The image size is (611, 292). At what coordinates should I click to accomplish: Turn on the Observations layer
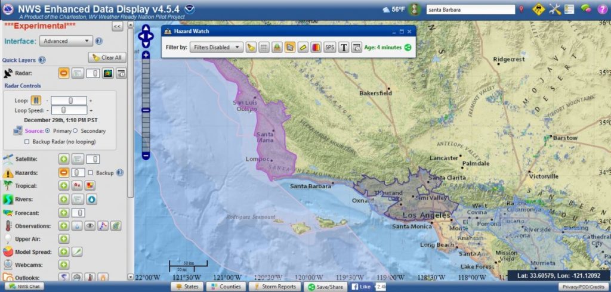[64, 226]
